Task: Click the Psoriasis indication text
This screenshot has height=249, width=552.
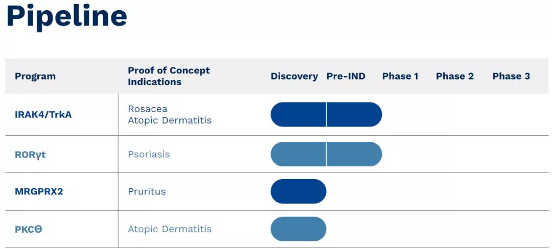Action: click(x=149, y=154)
